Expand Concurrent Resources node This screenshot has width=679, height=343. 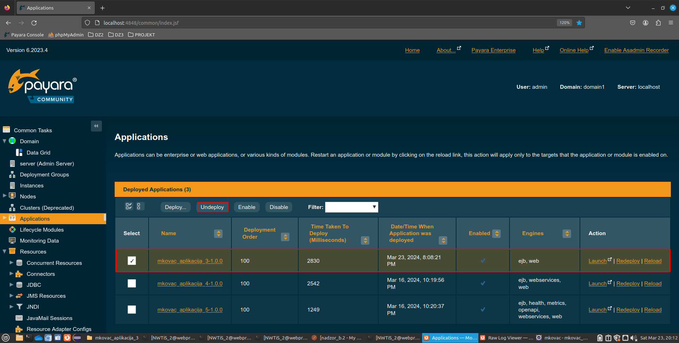(x=11, y=262)
